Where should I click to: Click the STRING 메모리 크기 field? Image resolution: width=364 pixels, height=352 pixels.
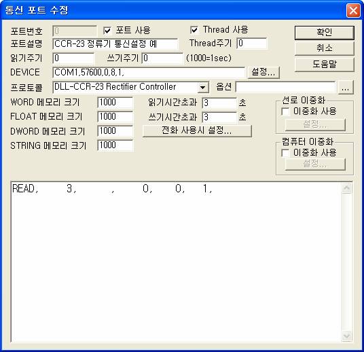pos(115,145)
